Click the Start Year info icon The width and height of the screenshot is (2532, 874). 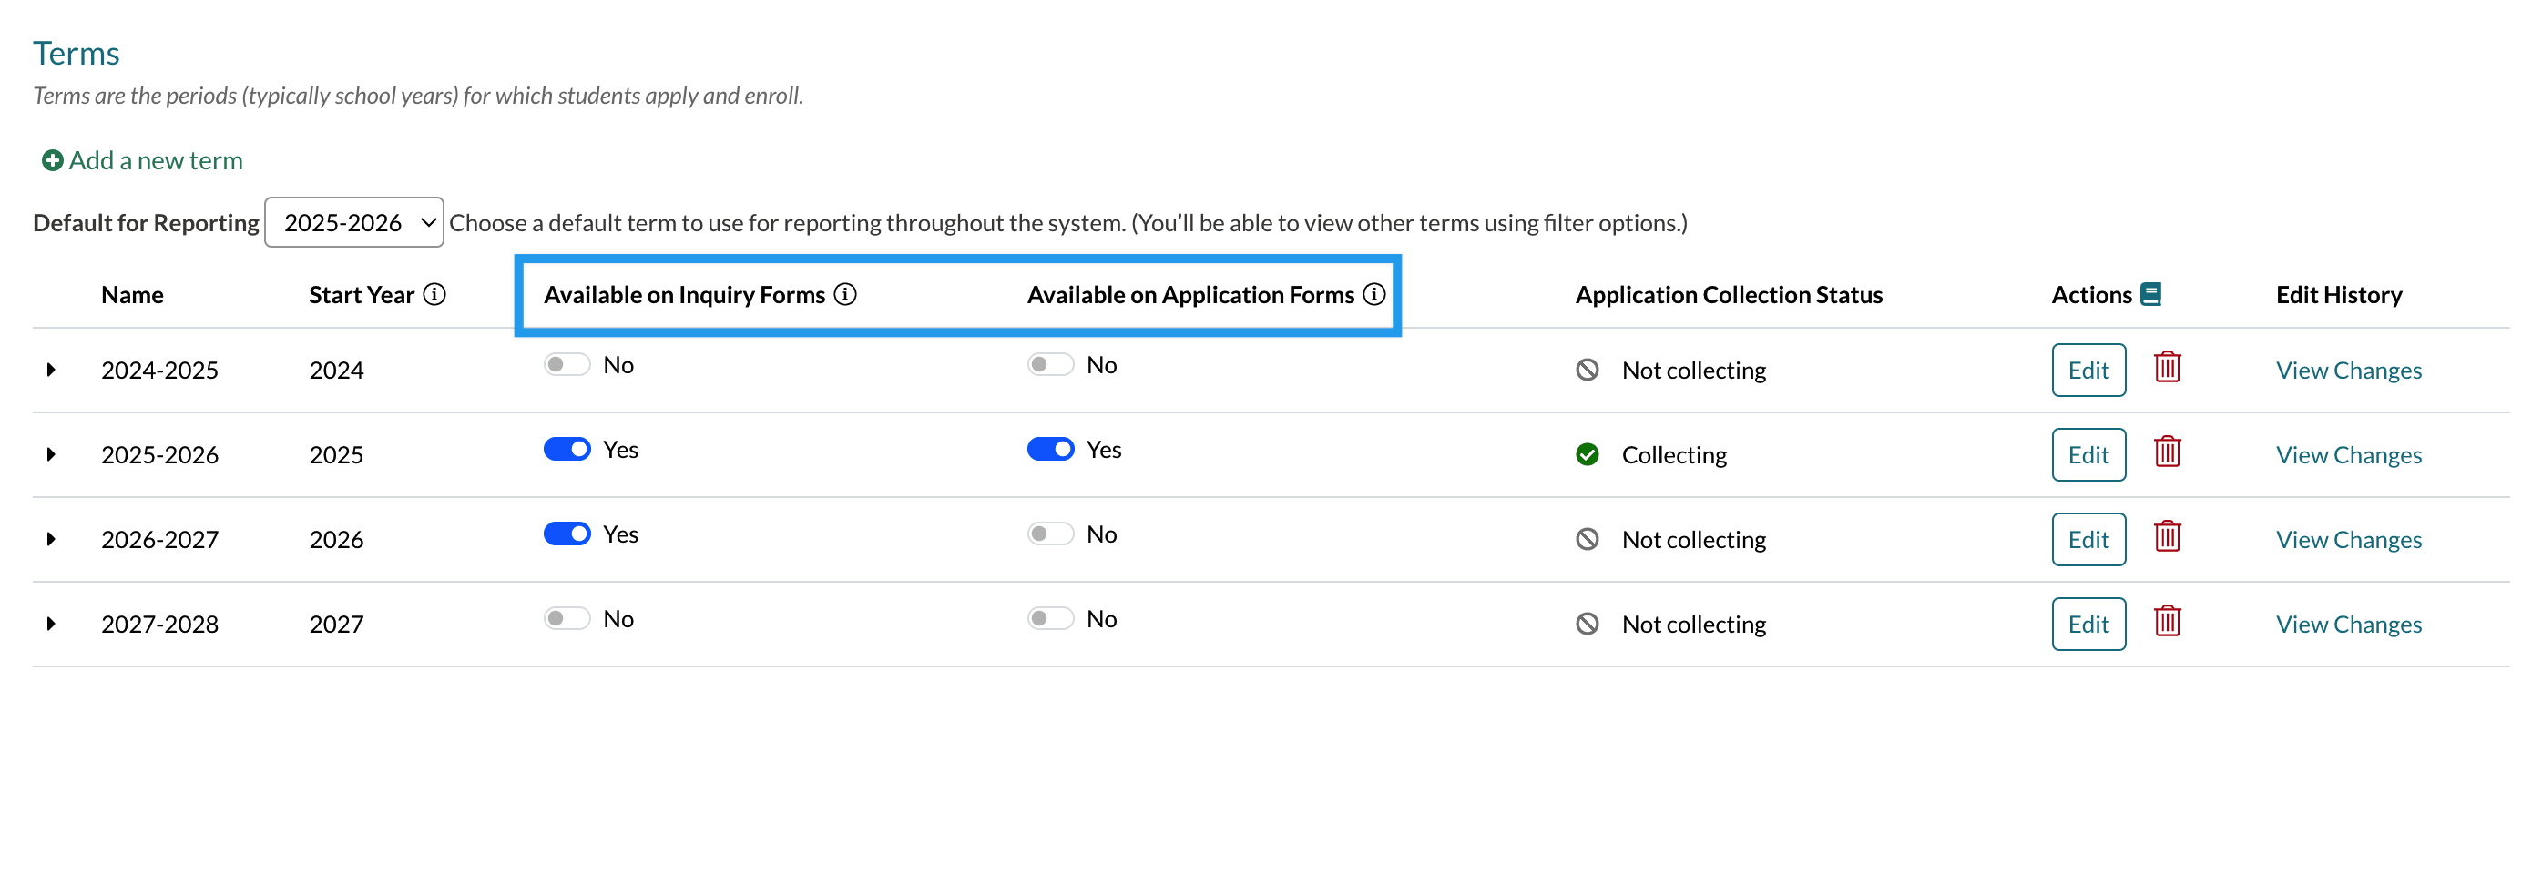pyautogui.click(x=434, y=295)
